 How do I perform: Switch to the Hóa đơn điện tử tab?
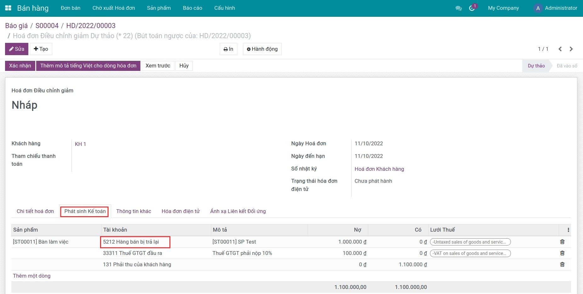pyautogui.click(x=181, y=211)
